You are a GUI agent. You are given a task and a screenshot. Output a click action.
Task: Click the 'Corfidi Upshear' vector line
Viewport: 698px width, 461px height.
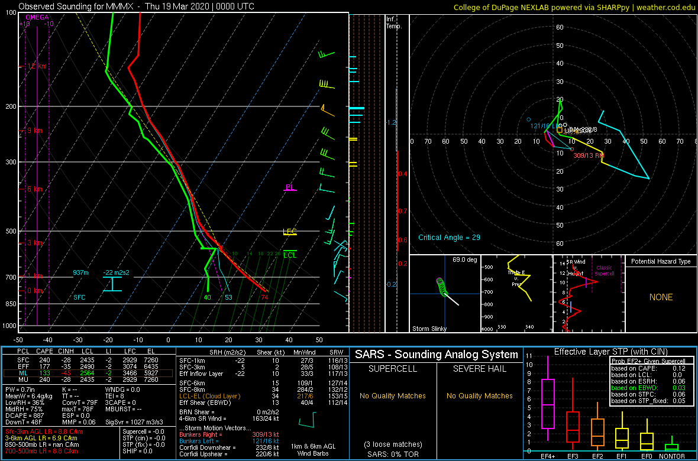[229, 454]
